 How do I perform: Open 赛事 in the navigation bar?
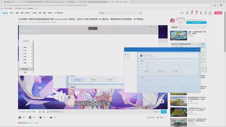(x=44, y=13)
